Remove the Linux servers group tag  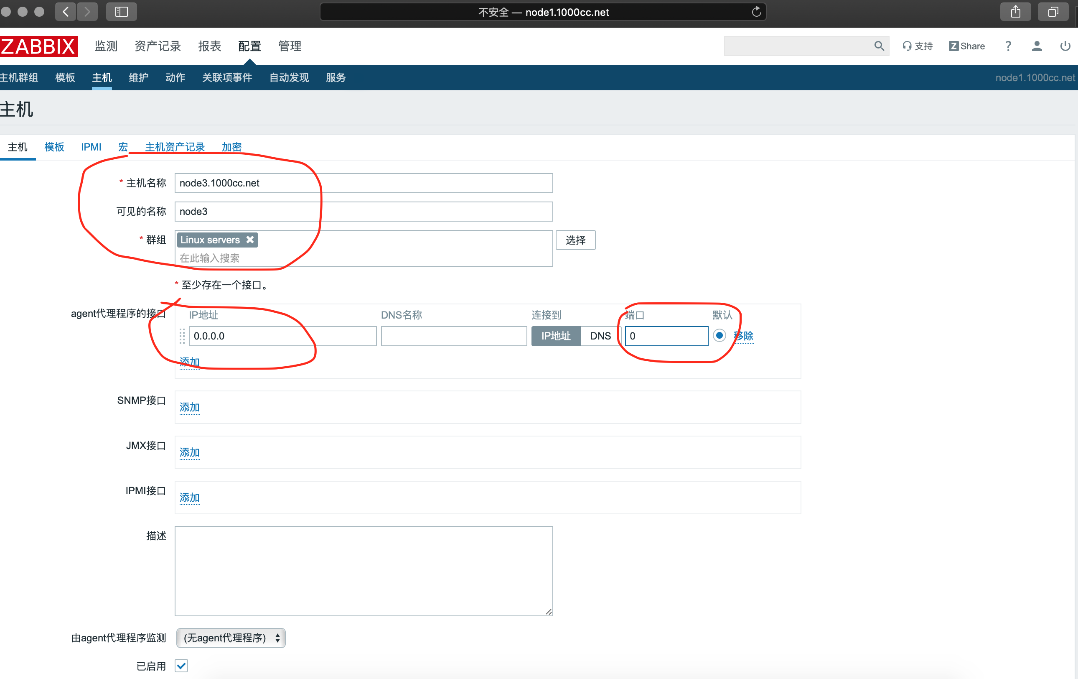[x=250, y=240]
